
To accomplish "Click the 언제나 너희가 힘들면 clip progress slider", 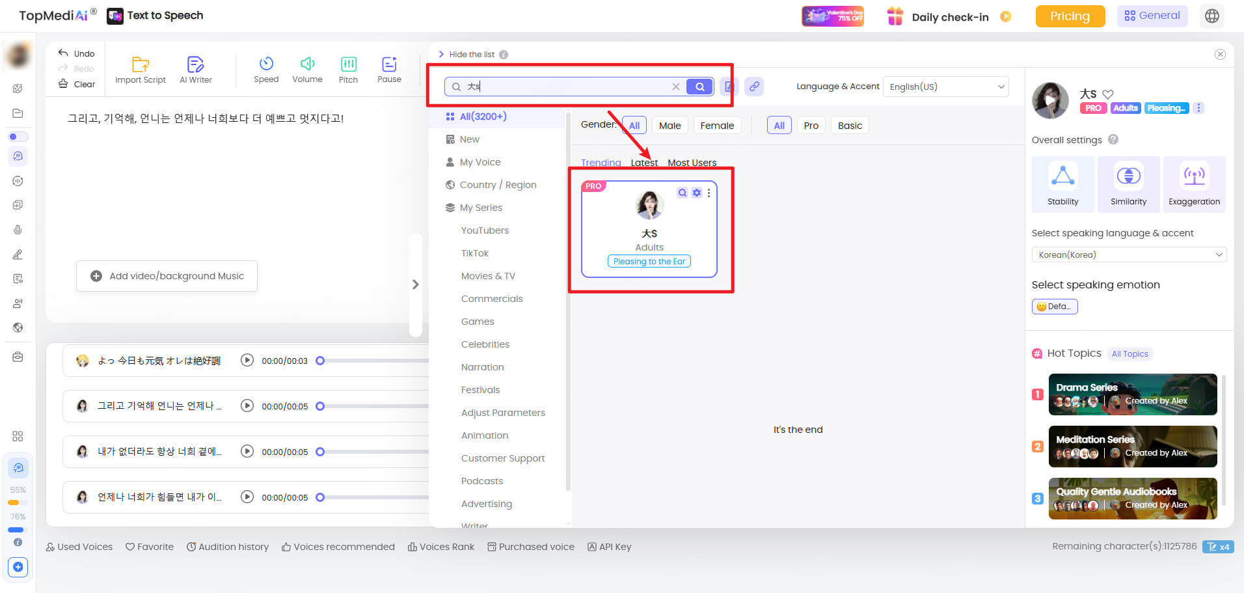I will [x=372, y=497].
